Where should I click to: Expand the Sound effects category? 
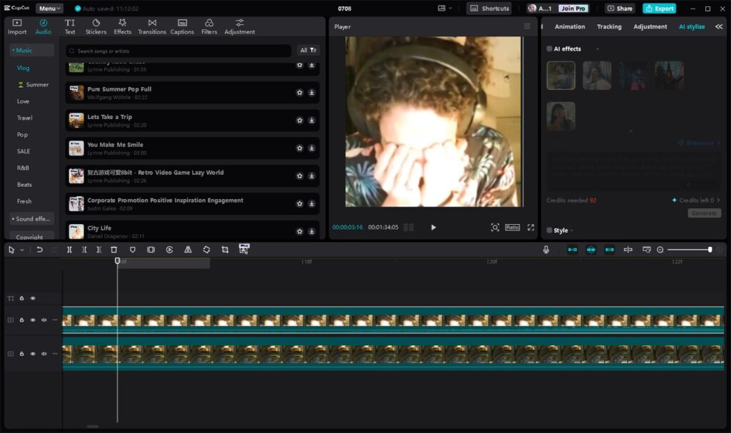coord(31,218)
